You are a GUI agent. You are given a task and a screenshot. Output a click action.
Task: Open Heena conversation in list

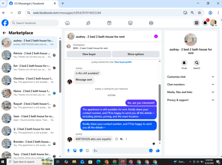tap(29, 93)
